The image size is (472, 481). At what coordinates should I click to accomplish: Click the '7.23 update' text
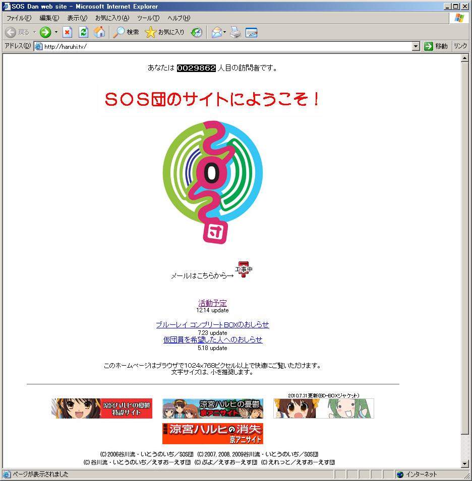coord(212,332)
